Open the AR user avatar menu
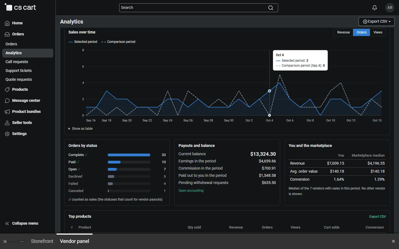Screen dimensions: 399x249 coord(390,8)
